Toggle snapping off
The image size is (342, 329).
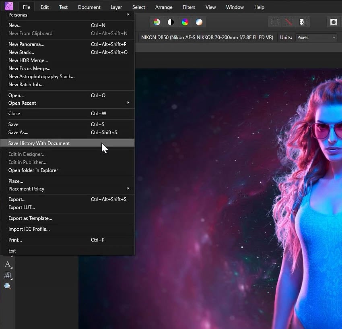click(289, 22)
